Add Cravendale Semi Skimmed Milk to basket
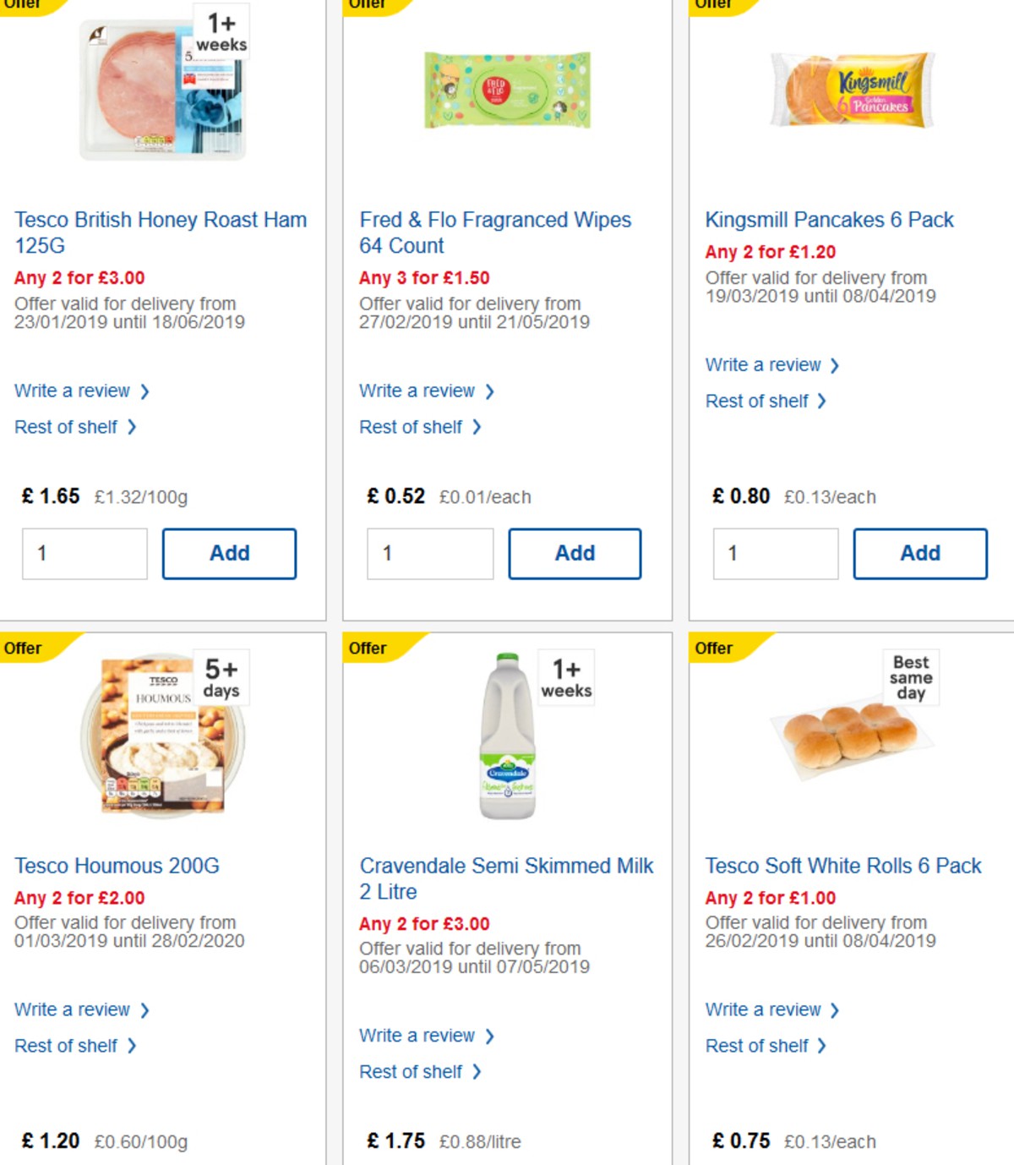This screenshot has height=1165, width=1014. point(575,1163)
